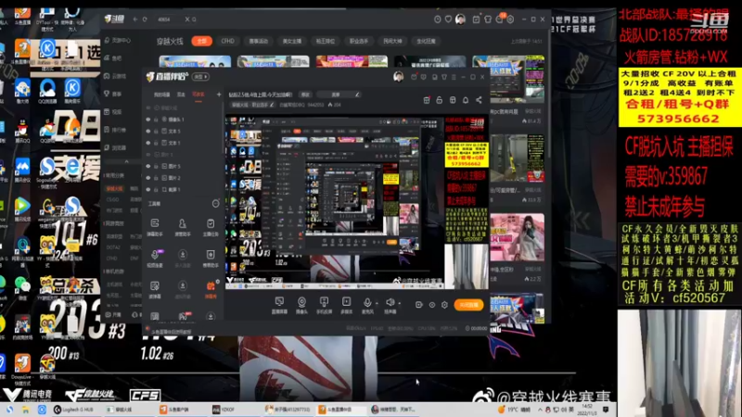Select the 全部 category tab
The width and height of the screenshot is (742, 417).
201,41
